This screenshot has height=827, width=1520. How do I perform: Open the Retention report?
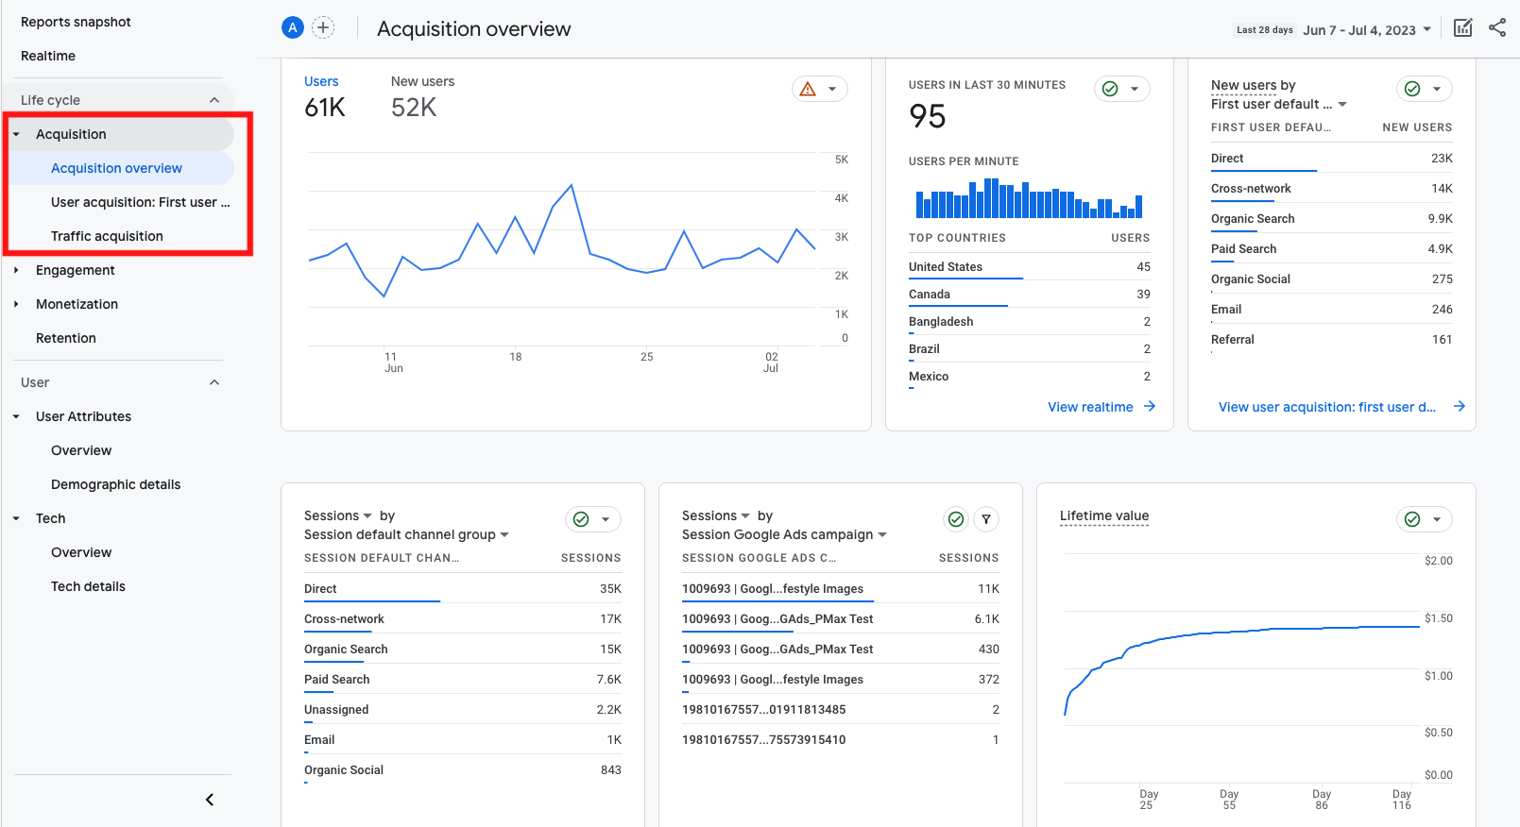pos(66,338)
